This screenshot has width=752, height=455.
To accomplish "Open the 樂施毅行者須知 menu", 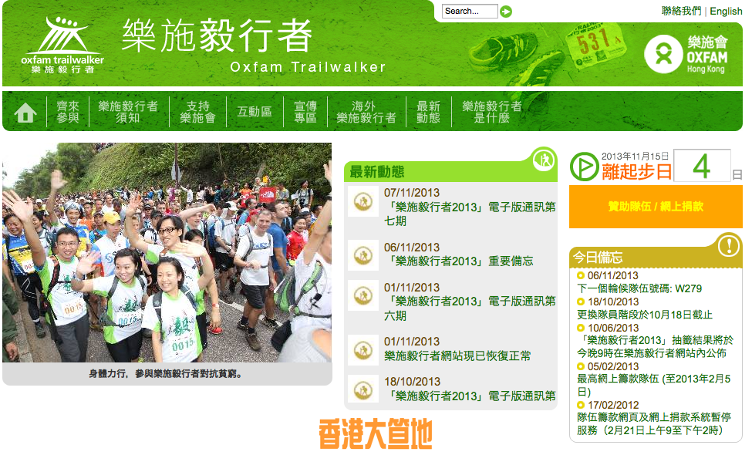I will (128, 112).
